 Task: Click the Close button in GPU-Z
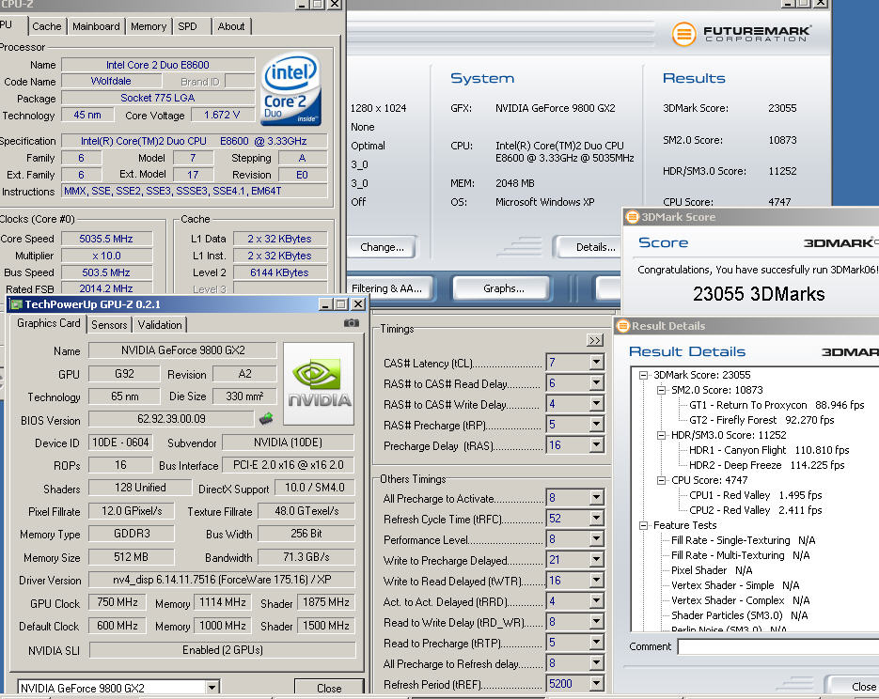click(329, 688)
